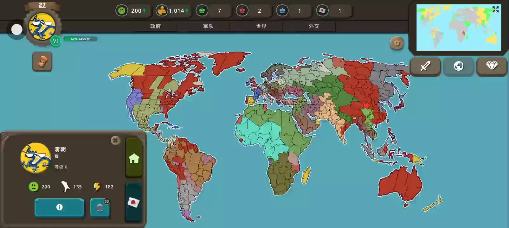
Task: Open the diamond shop button
Action: point(492,66)
